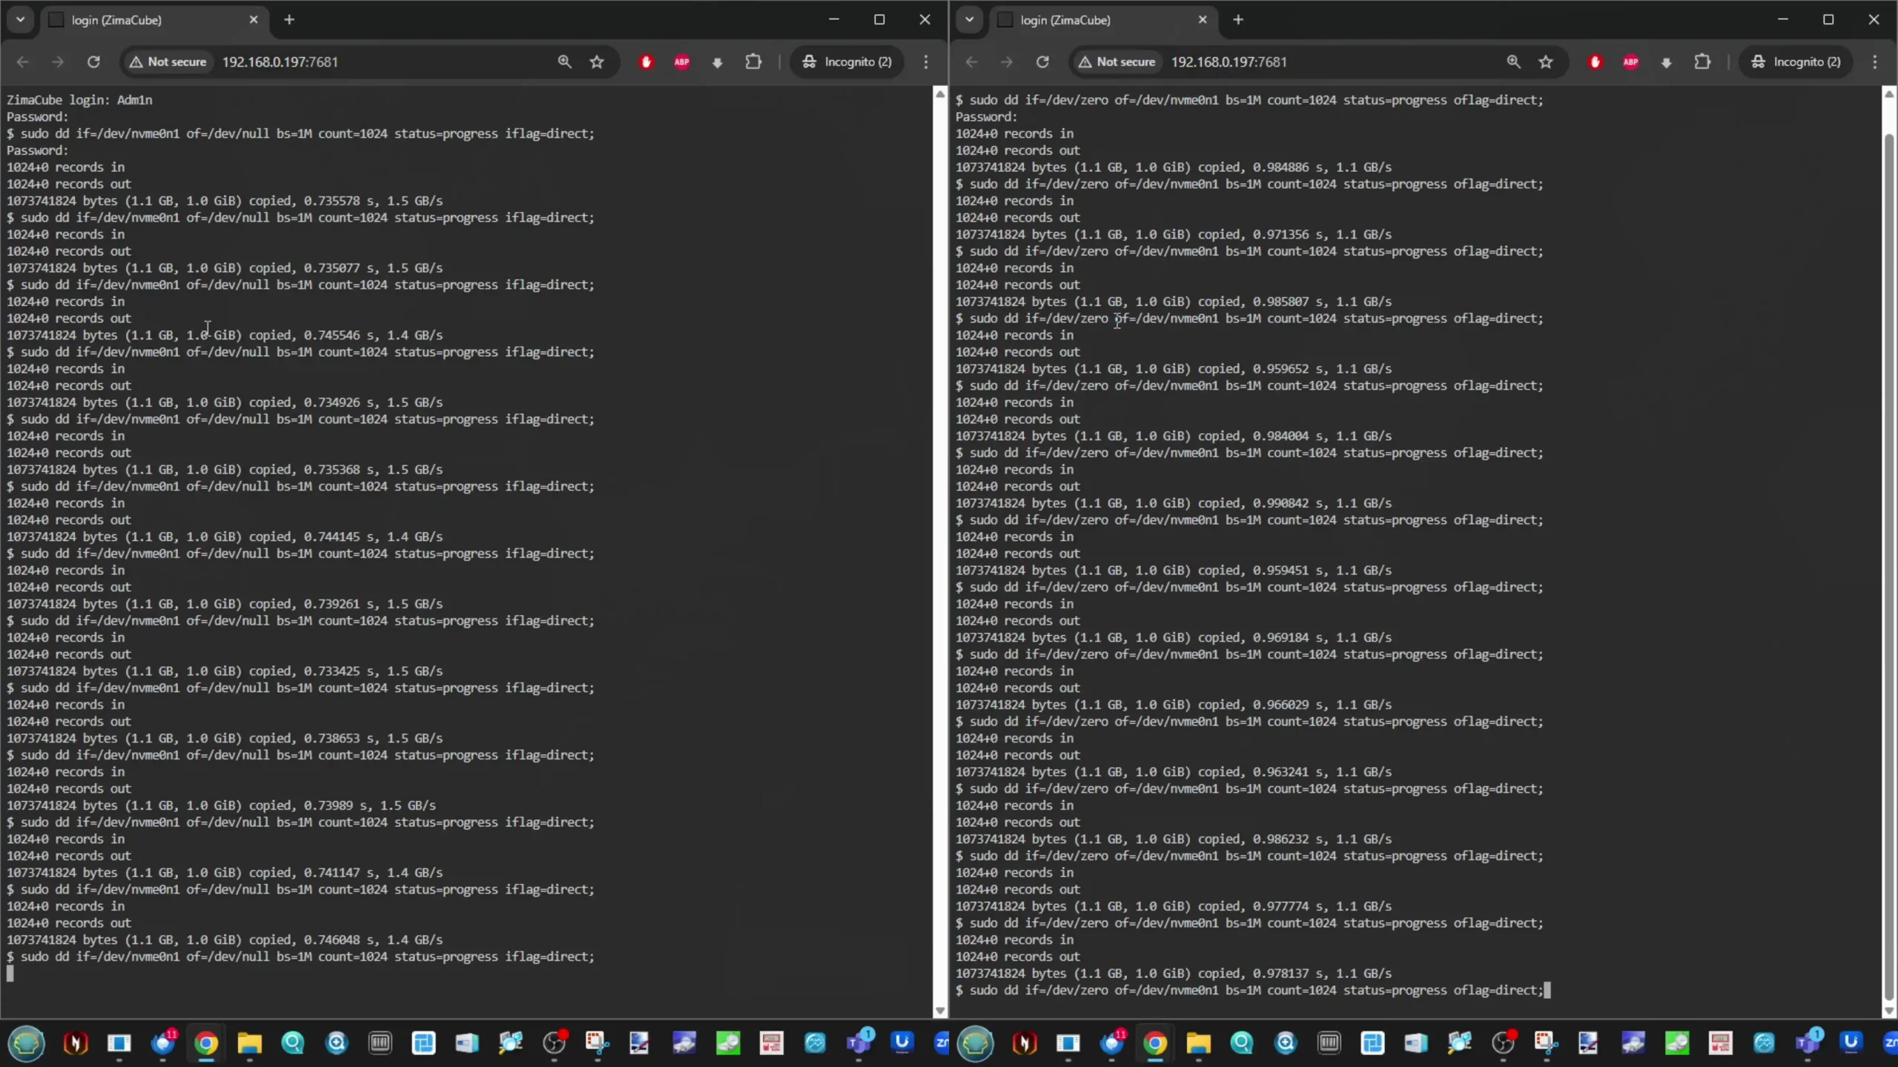The height and width of the screenshot is (1067, 1898).
Task: Open Chrome from the taskbar under left window
Action: [x=206, y=1043]
